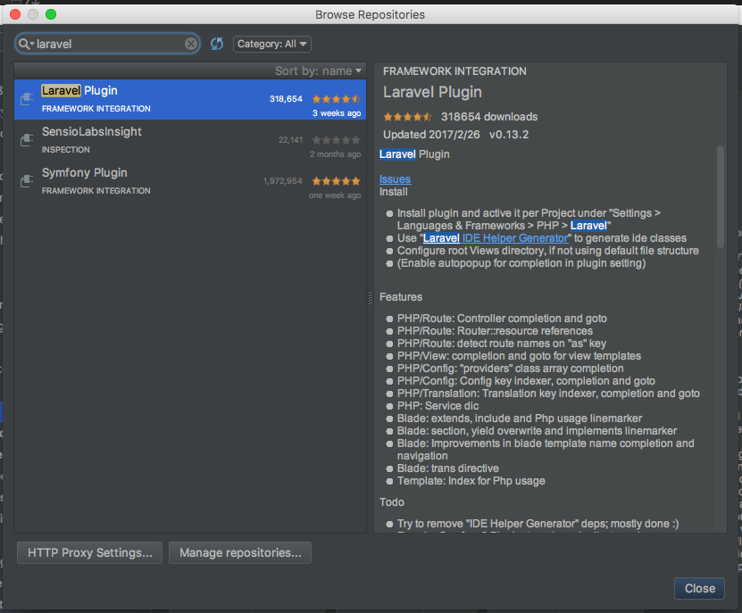
Task: Click the SensioLabsInsight star rating
Action: pos(336,140)
